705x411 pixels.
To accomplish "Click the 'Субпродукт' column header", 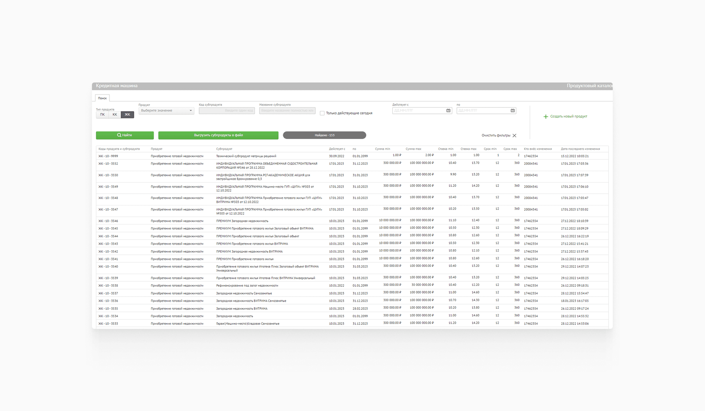I will (224, 149).
